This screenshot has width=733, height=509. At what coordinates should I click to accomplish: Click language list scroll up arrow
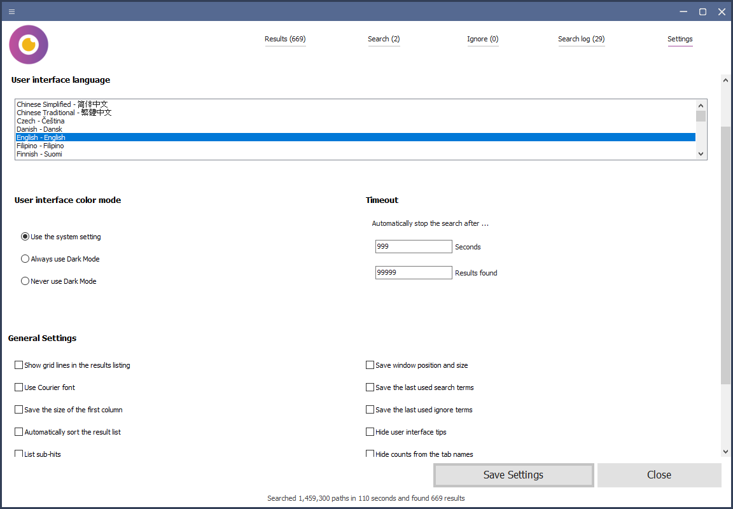[x=701, y=106]
